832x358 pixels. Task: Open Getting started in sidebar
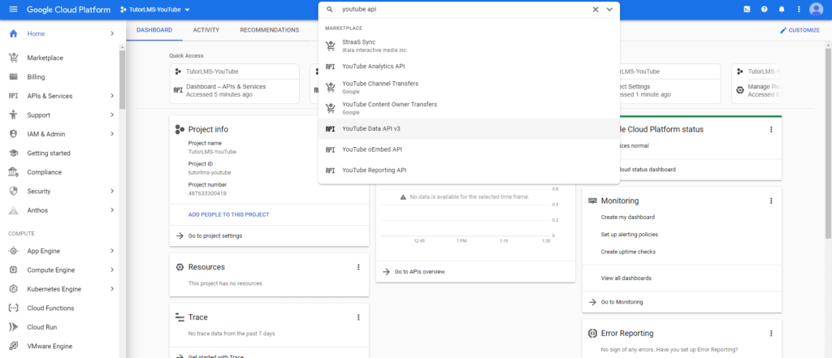tap(49, 153)
